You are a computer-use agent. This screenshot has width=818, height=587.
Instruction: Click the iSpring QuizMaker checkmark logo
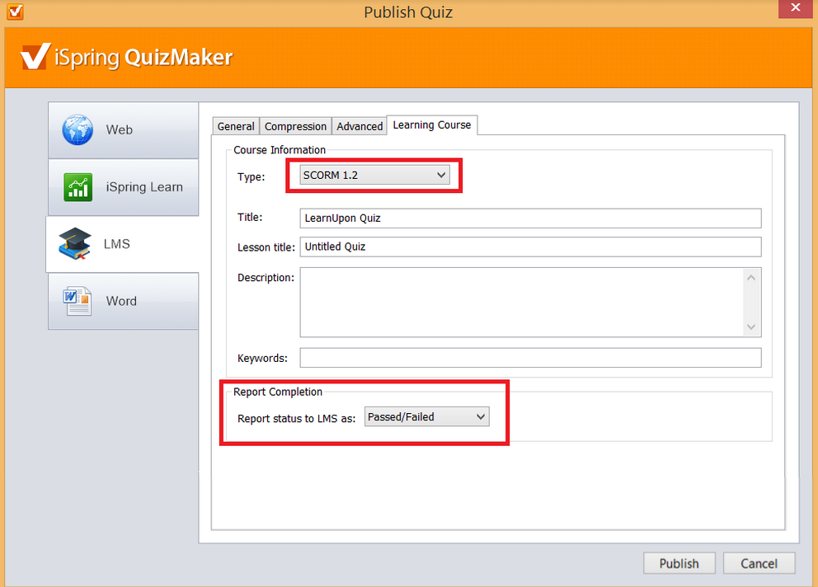coord(35,56)
